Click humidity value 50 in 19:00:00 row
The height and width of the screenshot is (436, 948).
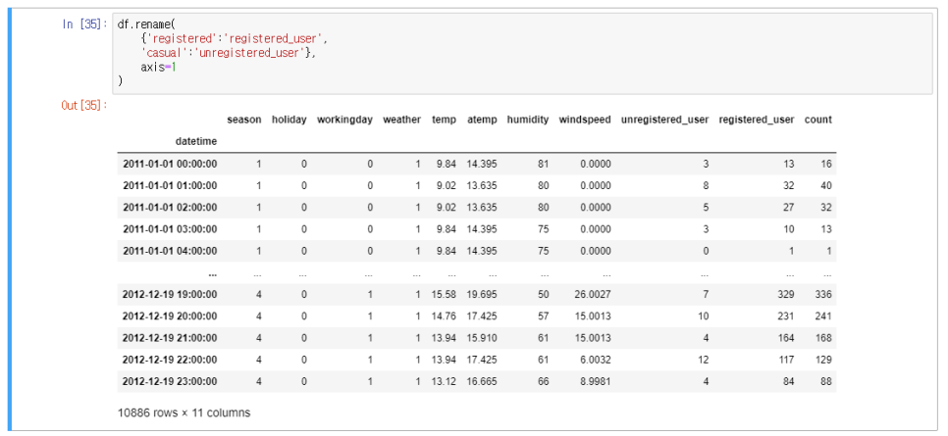[x=544, y=294]
